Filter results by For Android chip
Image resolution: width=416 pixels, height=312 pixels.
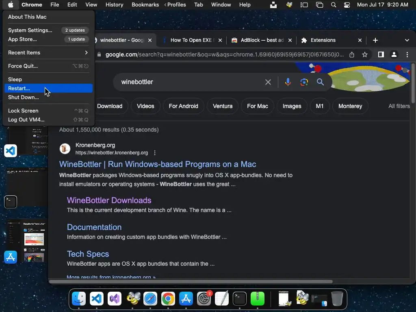(x=183, y=106)
